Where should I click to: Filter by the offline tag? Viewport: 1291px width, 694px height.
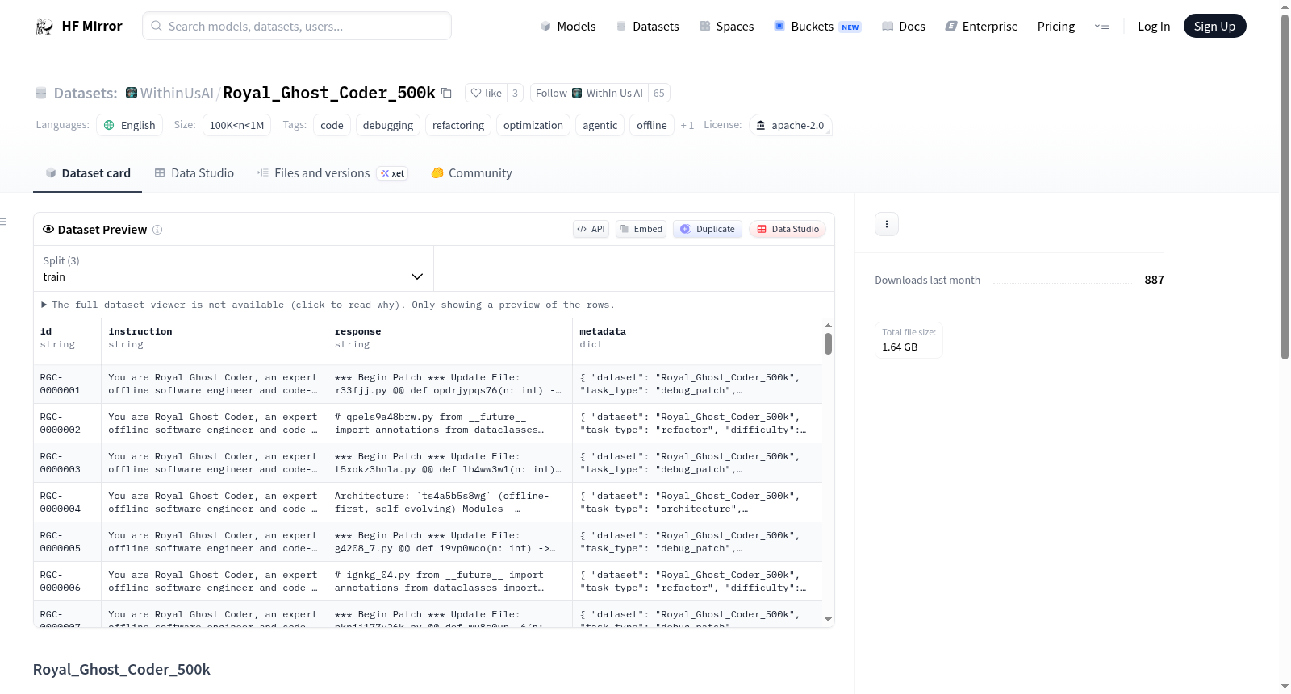(x=652, y=125)
